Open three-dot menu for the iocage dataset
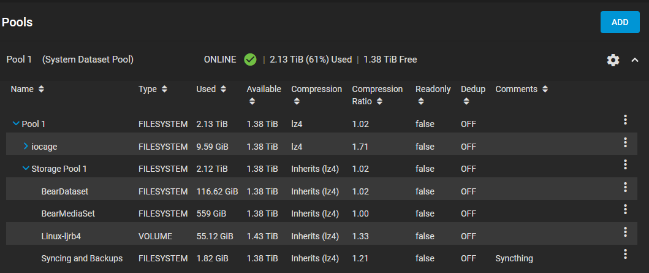Image resolution: width=649 pixels, height=273 pixels. coord(625,142)
